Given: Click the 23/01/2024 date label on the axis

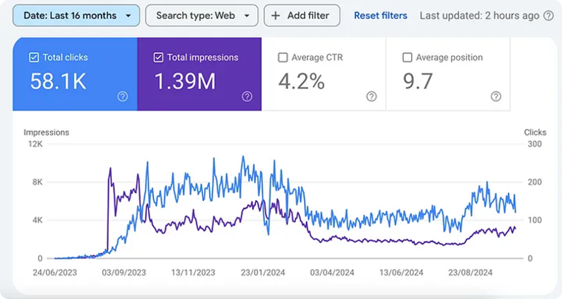Looking at the screenshot, I should [263, 273].
